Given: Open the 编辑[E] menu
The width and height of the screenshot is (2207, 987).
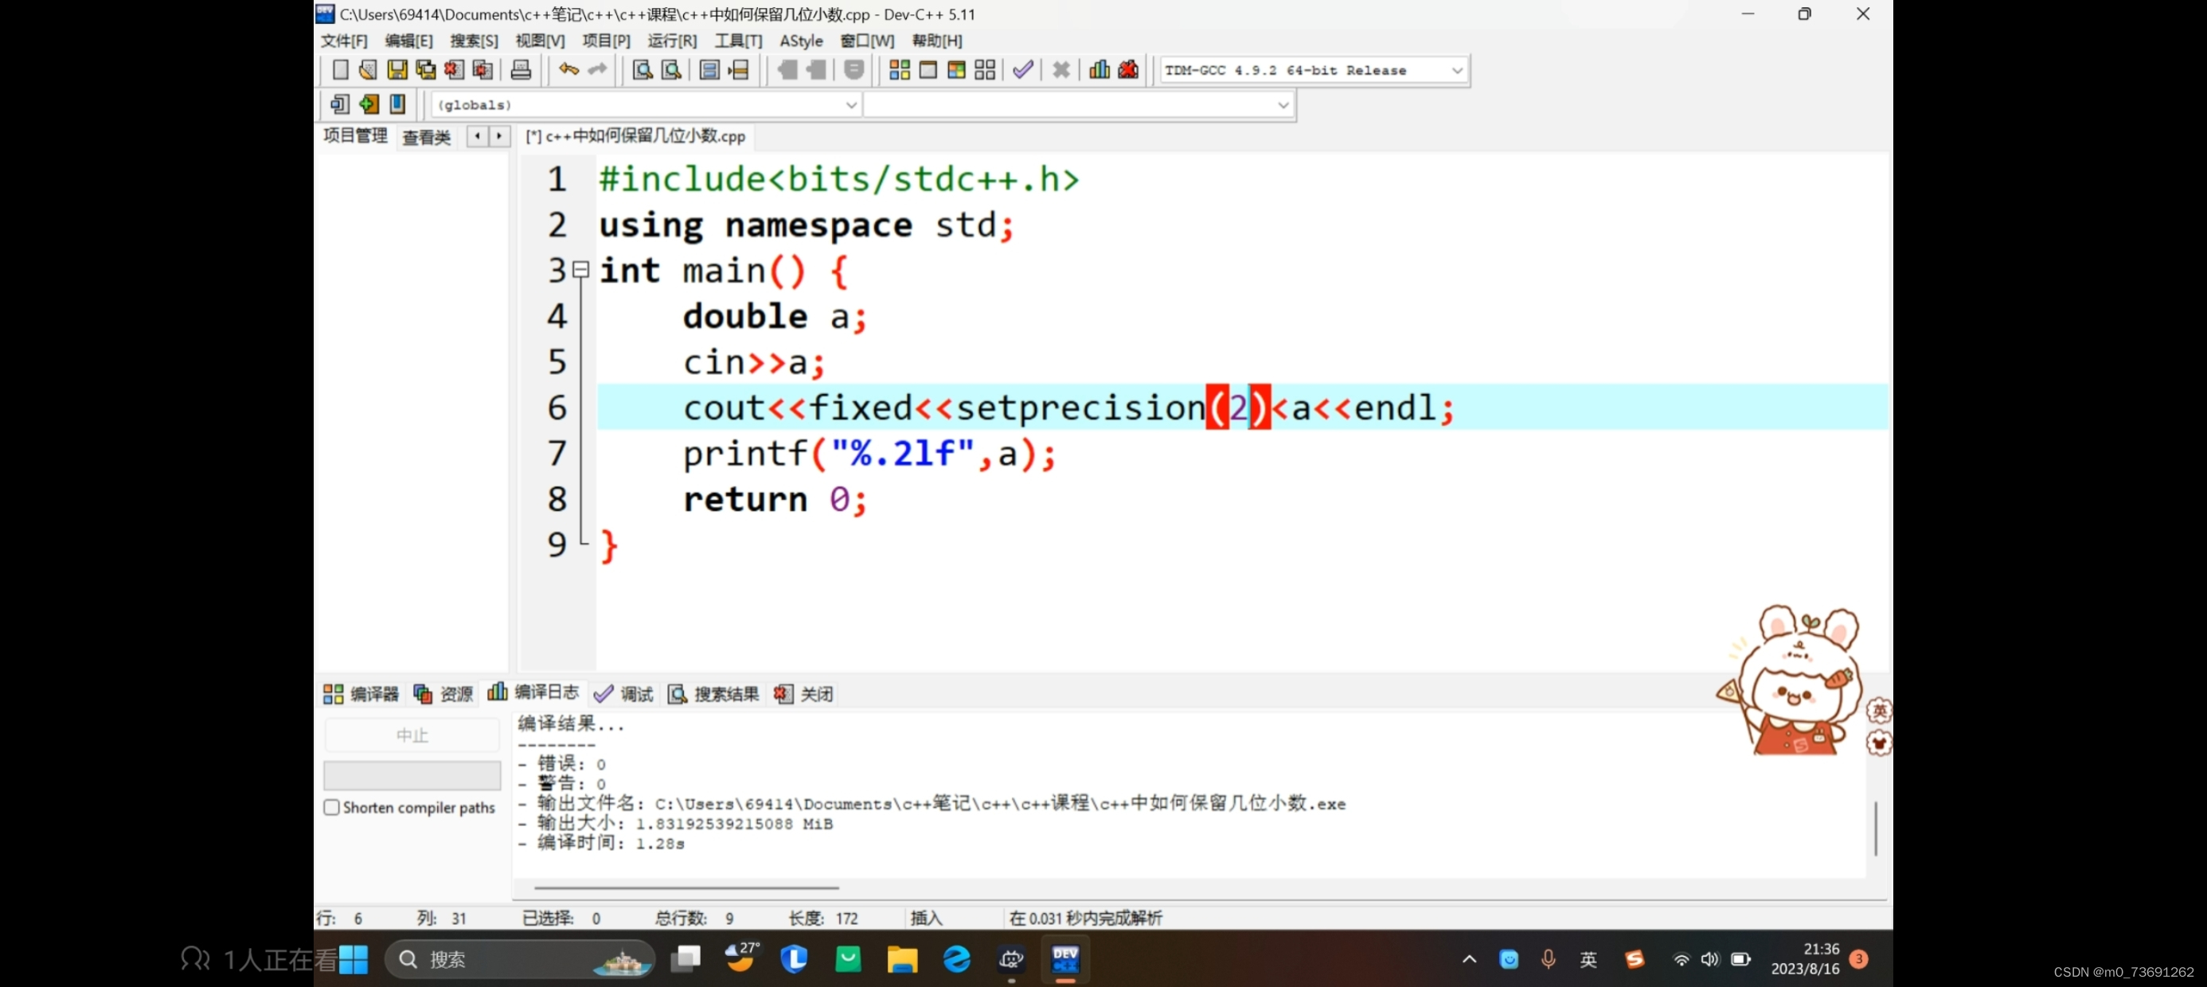Looking at the screenshot, I should click(x=408, y=41).
